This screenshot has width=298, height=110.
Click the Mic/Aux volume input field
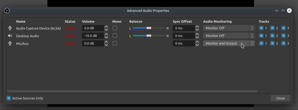tap(93, 43)
